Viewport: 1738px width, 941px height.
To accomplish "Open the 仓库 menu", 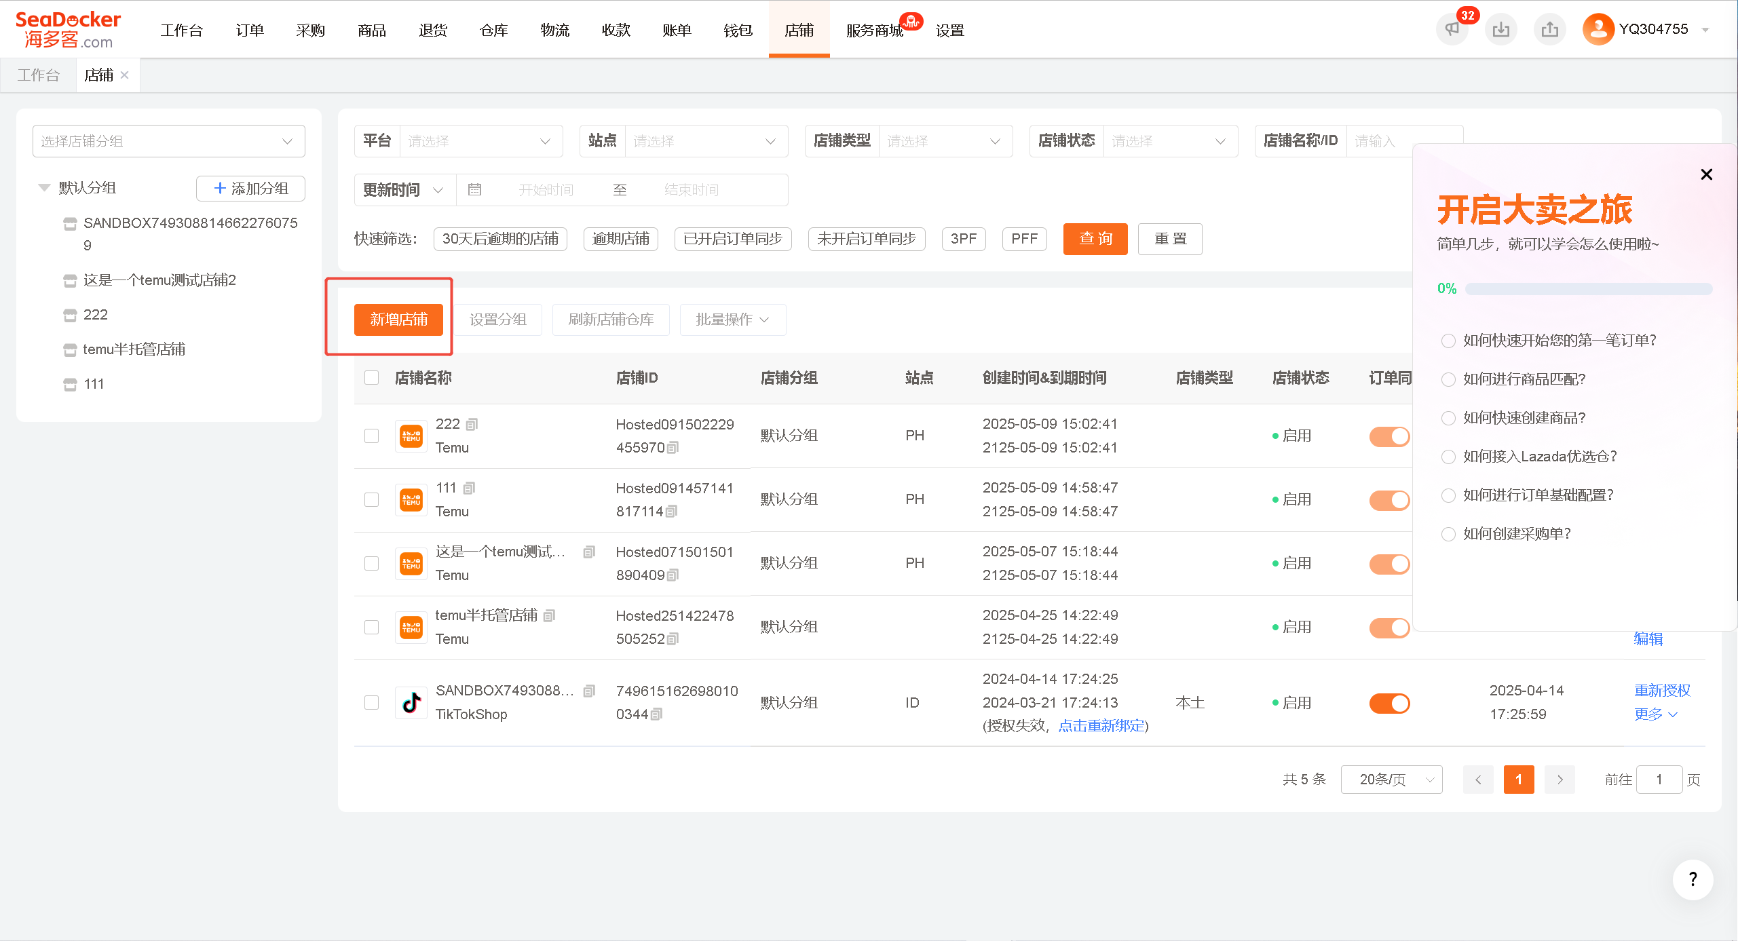I will coord(494,30).
